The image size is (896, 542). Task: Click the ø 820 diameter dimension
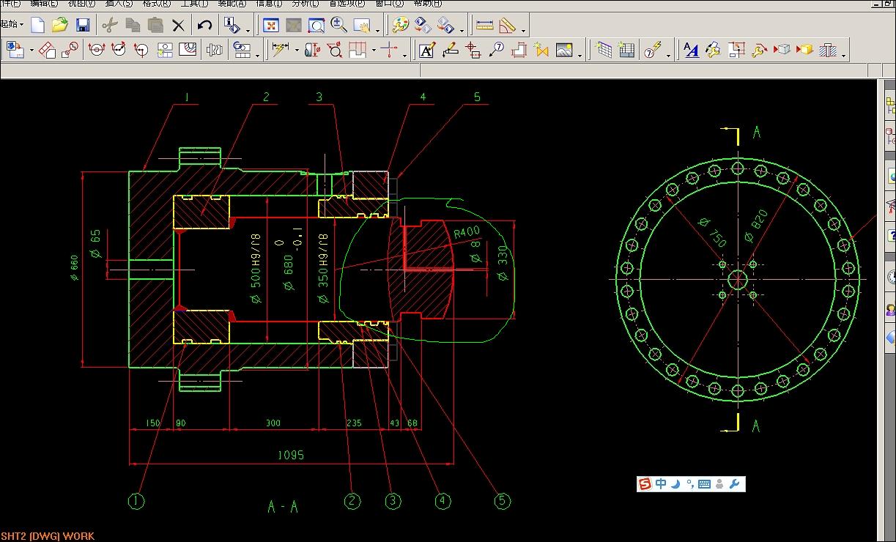[756, 226]
